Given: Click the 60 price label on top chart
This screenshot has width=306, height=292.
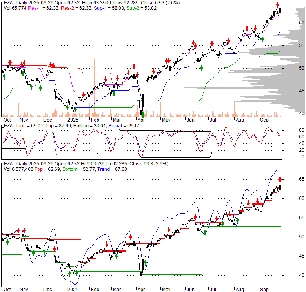Looking at the screenshot, I should (302, 23).
